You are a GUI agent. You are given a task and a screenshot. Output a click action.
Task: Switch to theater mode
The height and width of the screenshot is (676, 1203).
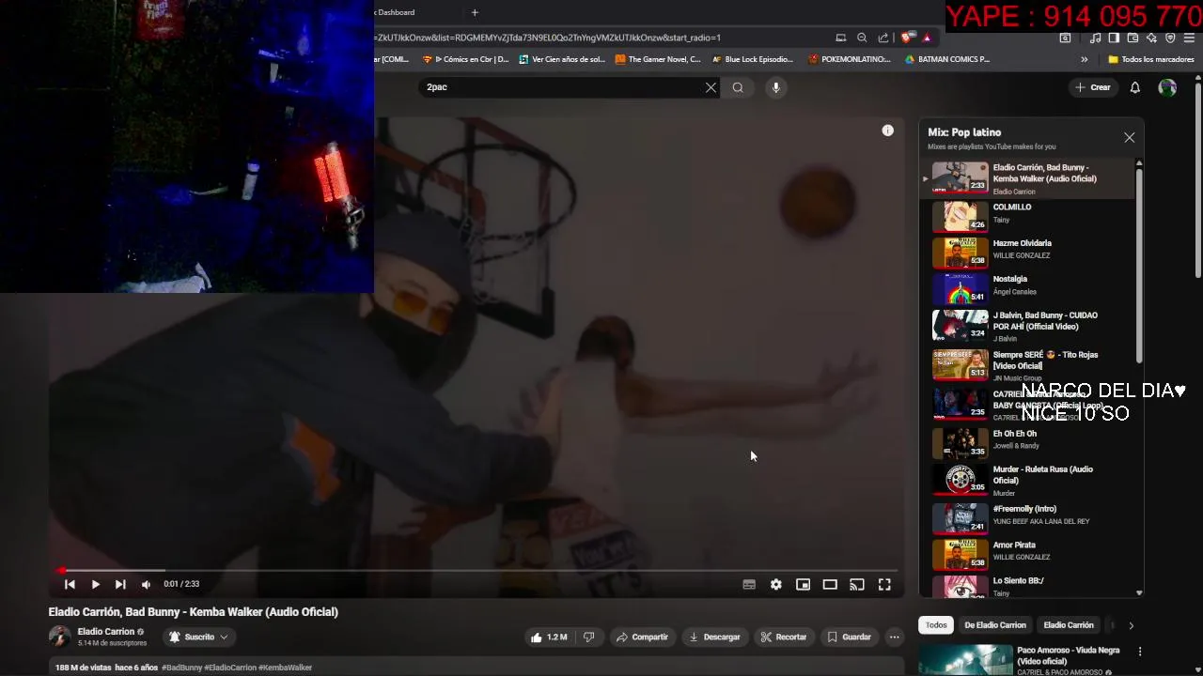pyautogui.click(x=830, y=584)
